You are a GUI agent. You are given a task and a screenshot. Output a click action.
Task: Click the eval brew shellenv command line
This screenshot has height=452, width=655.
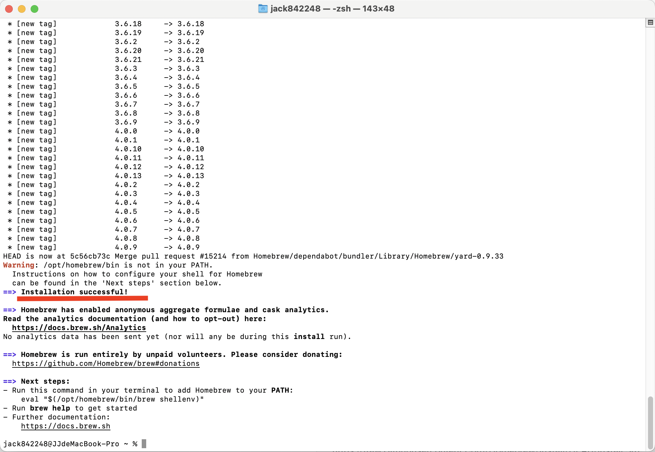[112, 399]
